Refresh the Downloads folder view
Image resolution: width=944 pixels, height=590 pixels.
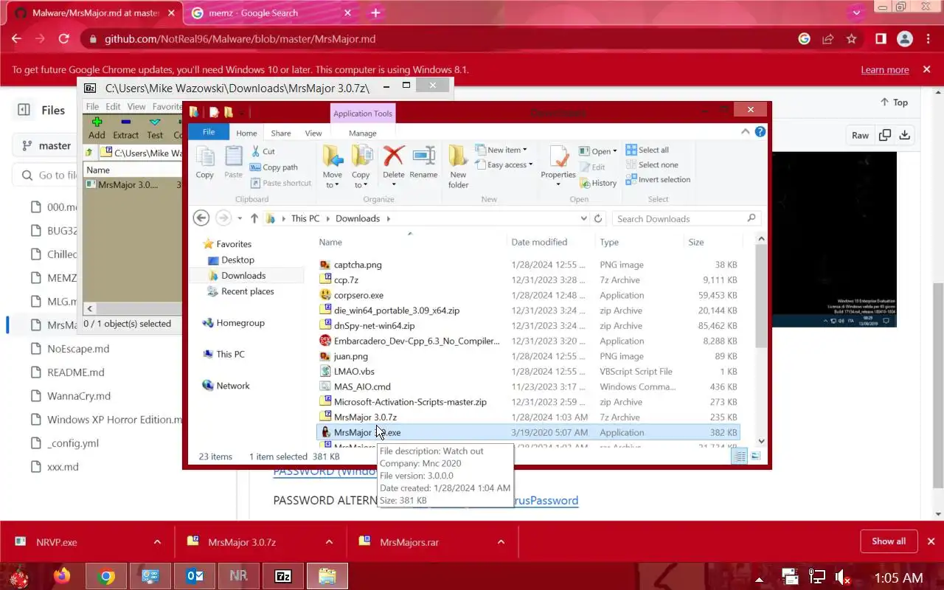coord(598,218)
